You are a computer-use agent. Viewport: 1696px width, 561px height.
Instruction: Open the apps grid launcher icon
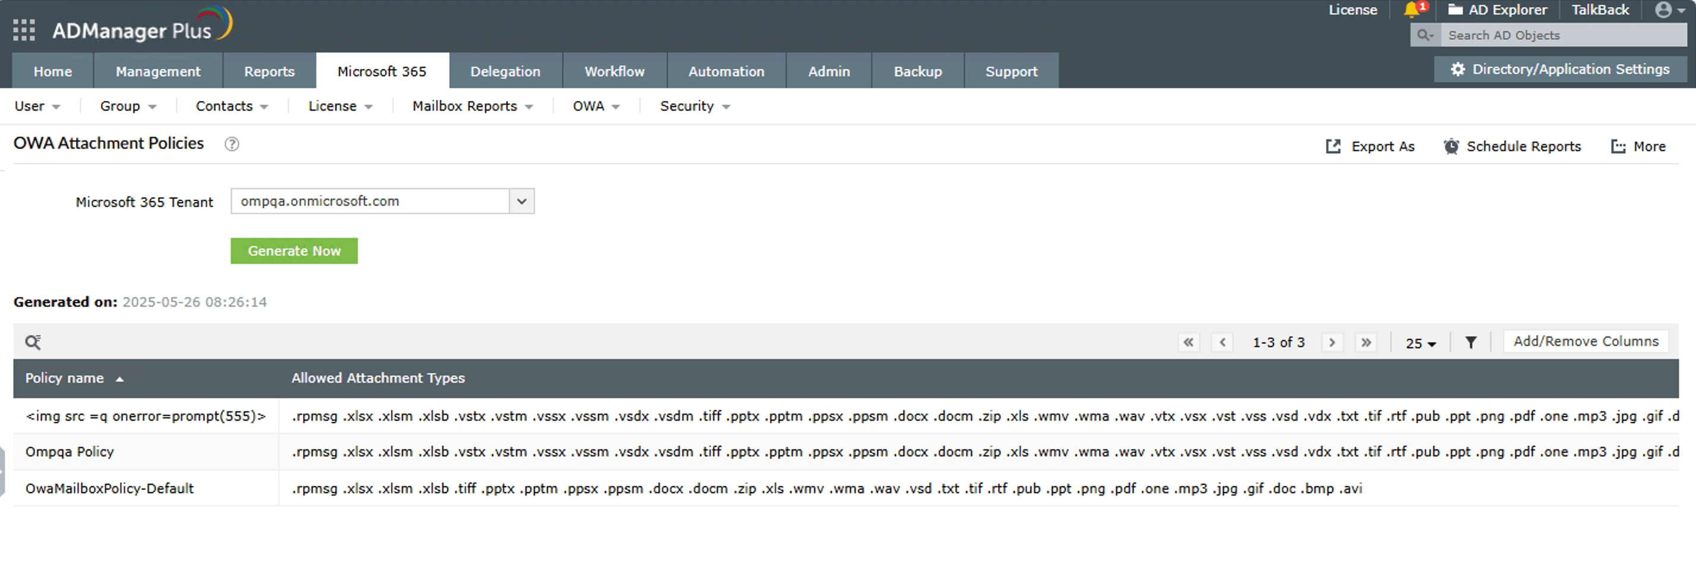coord(24,30)
